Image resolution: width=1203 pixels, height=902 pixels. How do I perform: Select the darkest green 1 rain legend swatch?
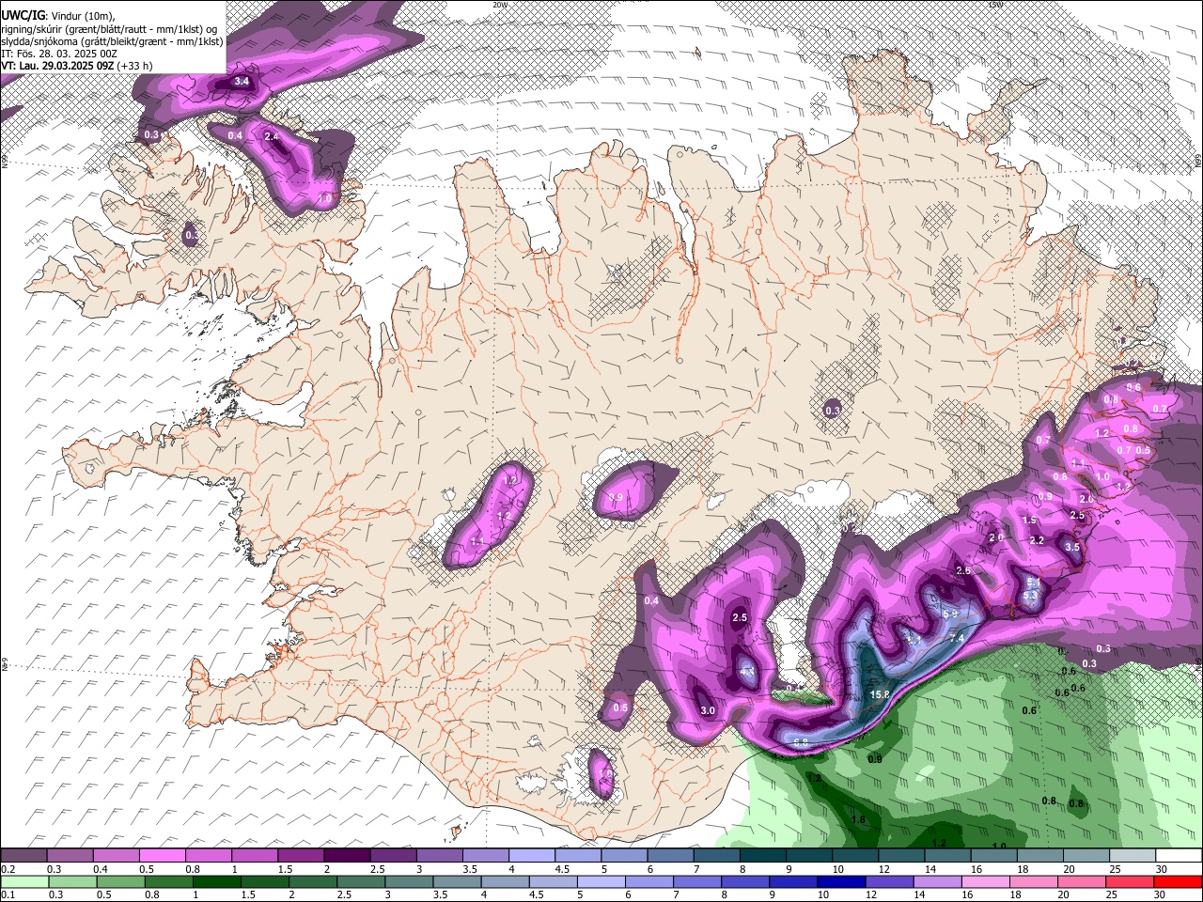point(217,881)
